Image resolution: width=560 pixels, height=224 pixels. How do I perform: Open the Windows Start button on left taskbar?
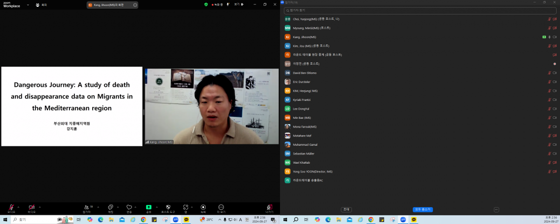pyautogui.click(x=5, y=220)
